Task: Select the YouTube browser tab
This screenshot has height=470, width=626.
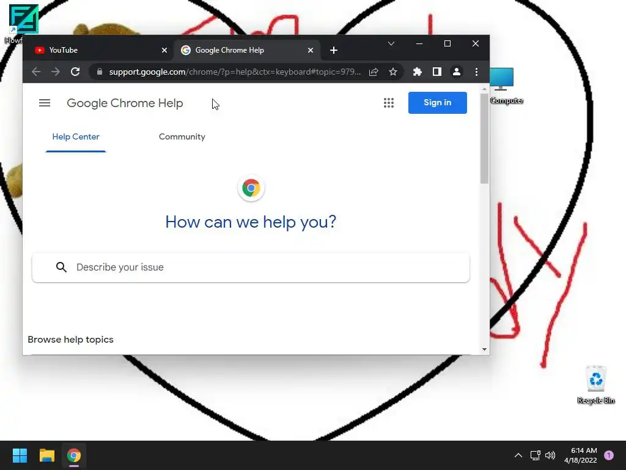Action: pos(98,50)
